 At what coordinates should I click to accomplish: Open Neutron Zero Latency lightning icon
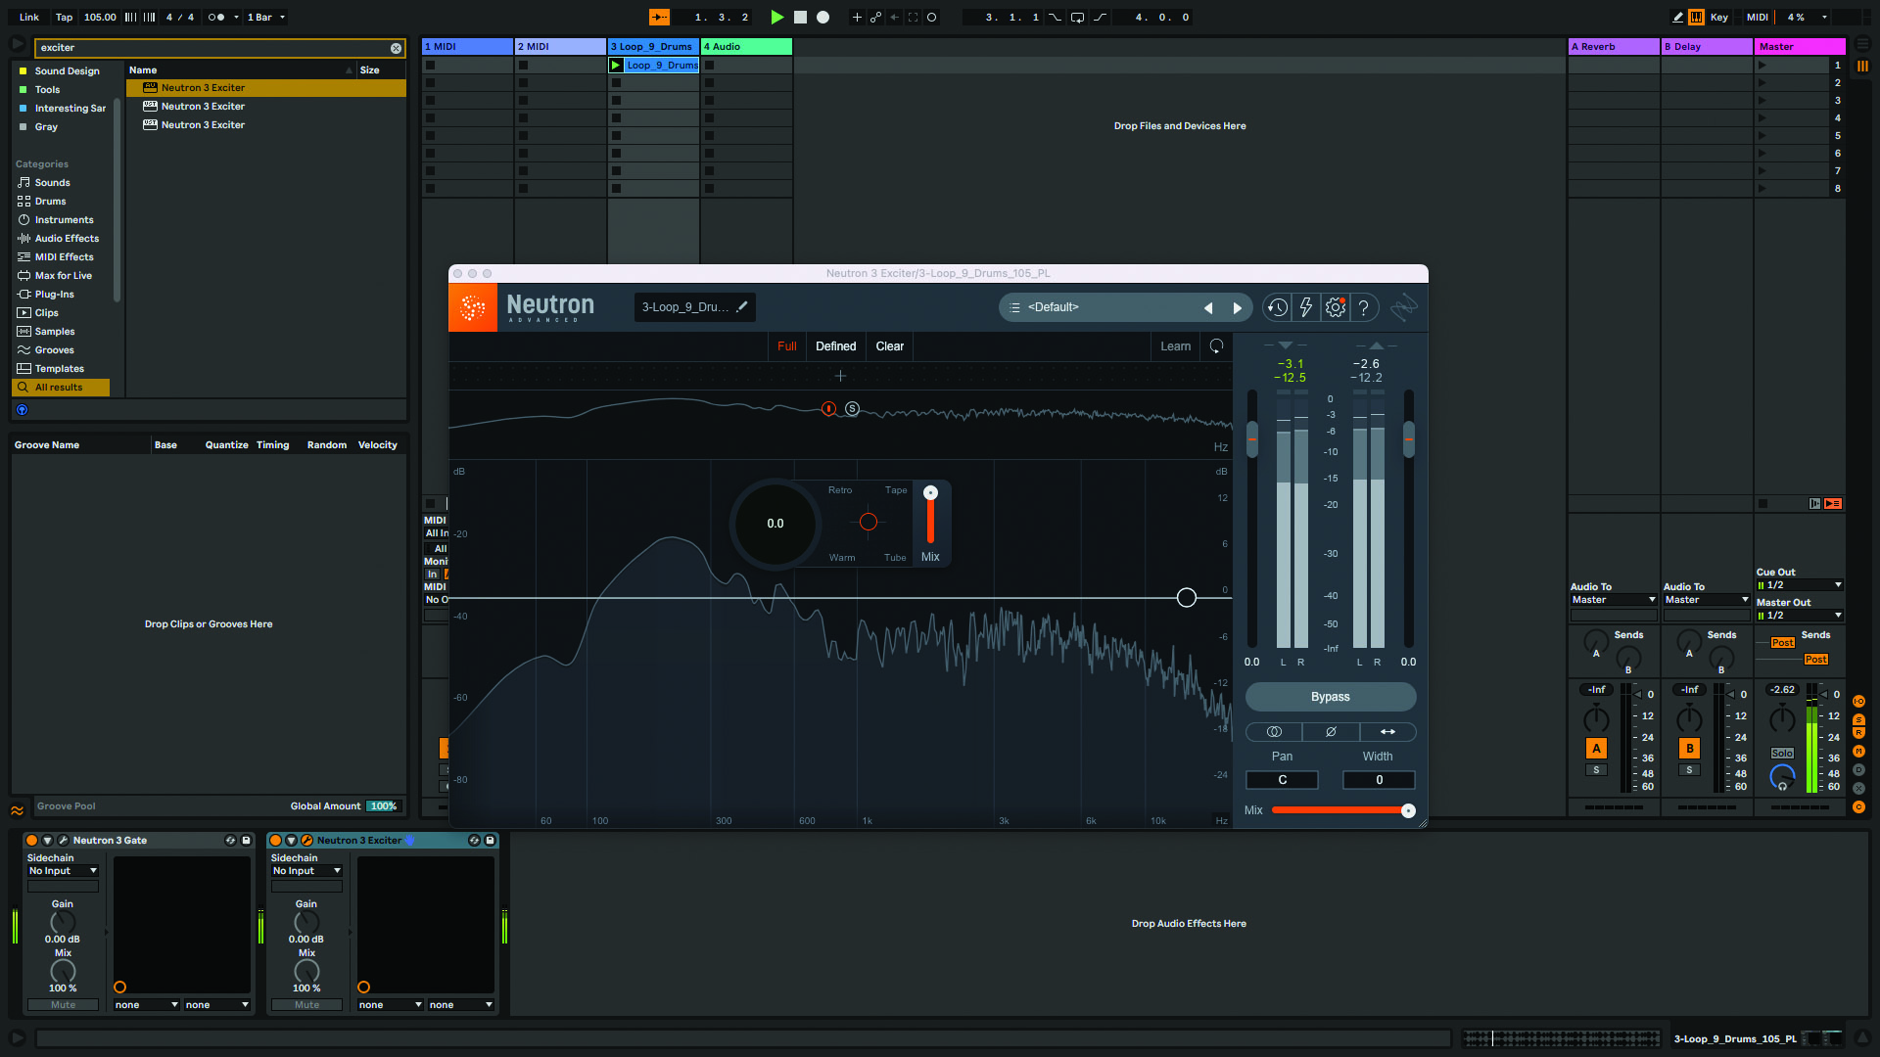pyautogui.click(x=1306, y=307)
